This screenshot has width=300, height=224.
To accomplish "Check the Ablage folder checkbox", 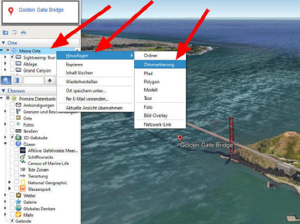I will [12, 63].
